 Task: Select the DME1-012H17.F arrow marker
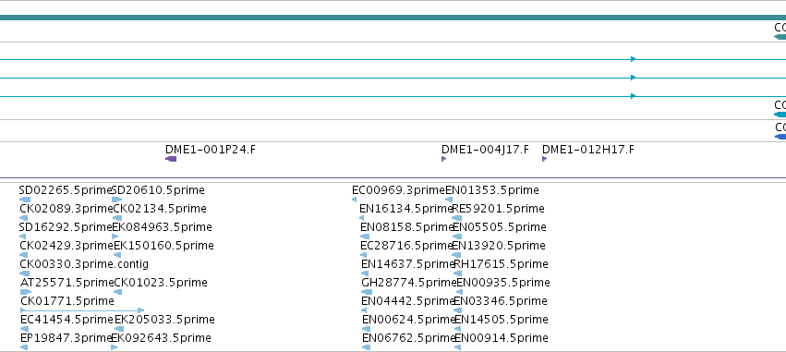[544, 159]
